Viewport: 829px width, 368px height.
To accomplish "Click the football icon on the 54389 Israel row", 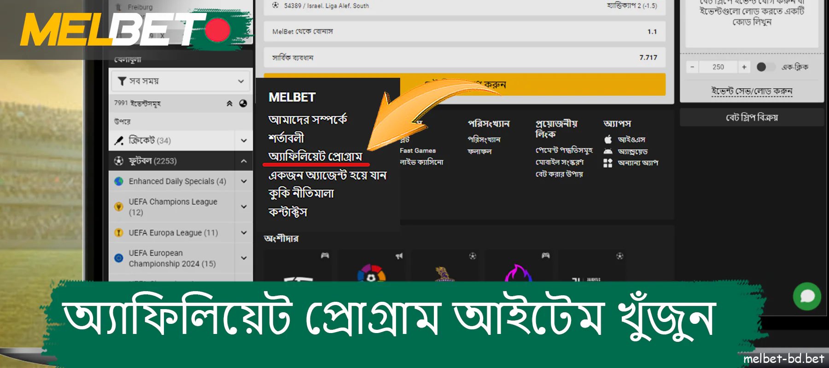I will pos(275,6).
